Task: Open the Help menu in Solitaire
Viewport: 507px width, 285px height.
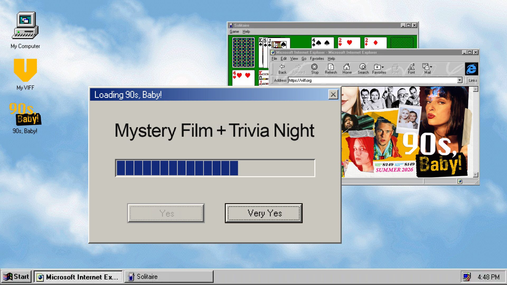Action: click(246, 32)
